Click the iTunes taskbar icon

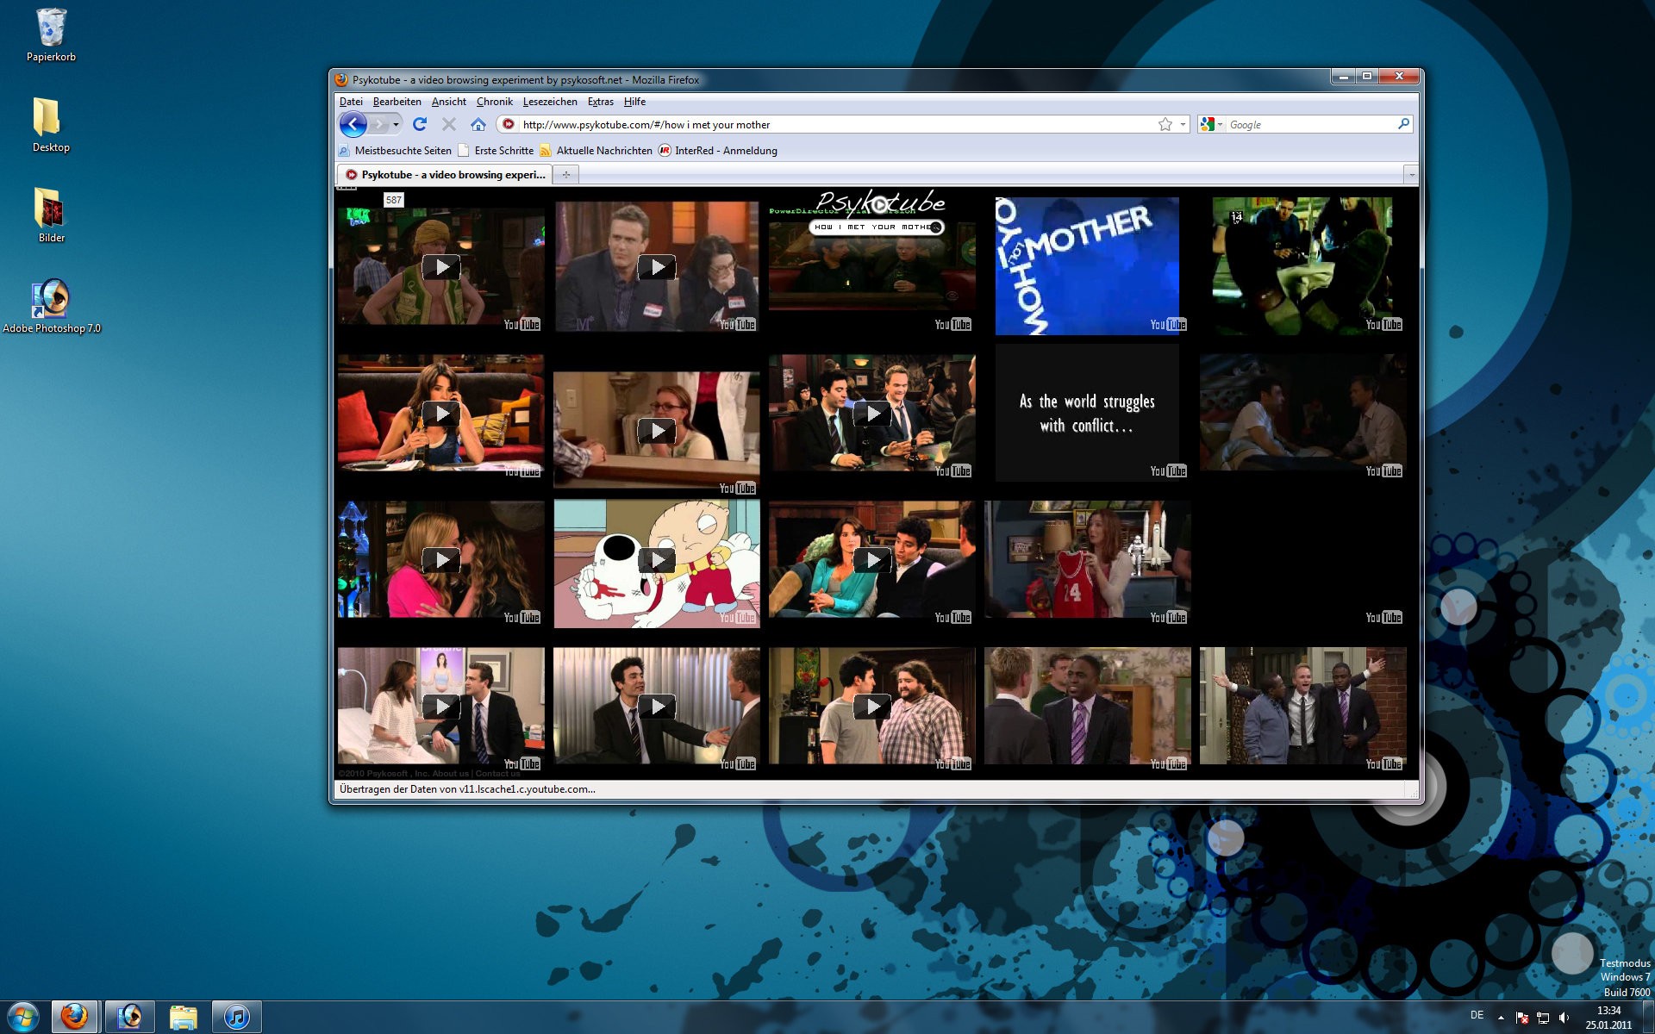[236, 1017]
